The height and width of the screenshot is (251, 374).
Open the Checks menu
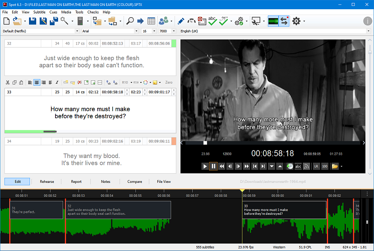click(x=93, y=12)
